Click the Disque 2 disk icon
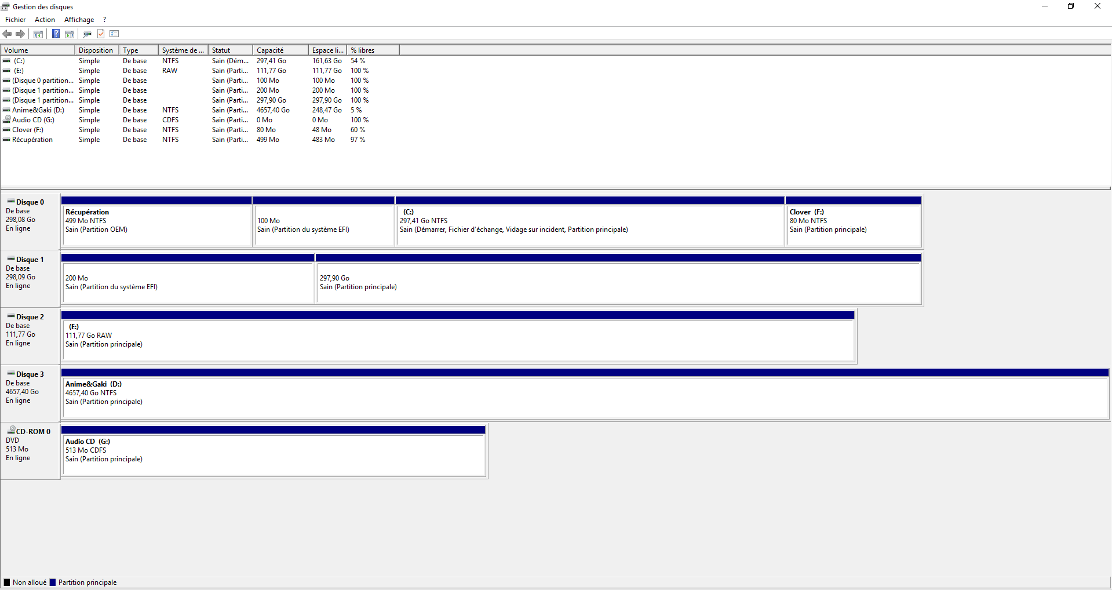This screenshot has height=590, width=1112. click(11, 316)
